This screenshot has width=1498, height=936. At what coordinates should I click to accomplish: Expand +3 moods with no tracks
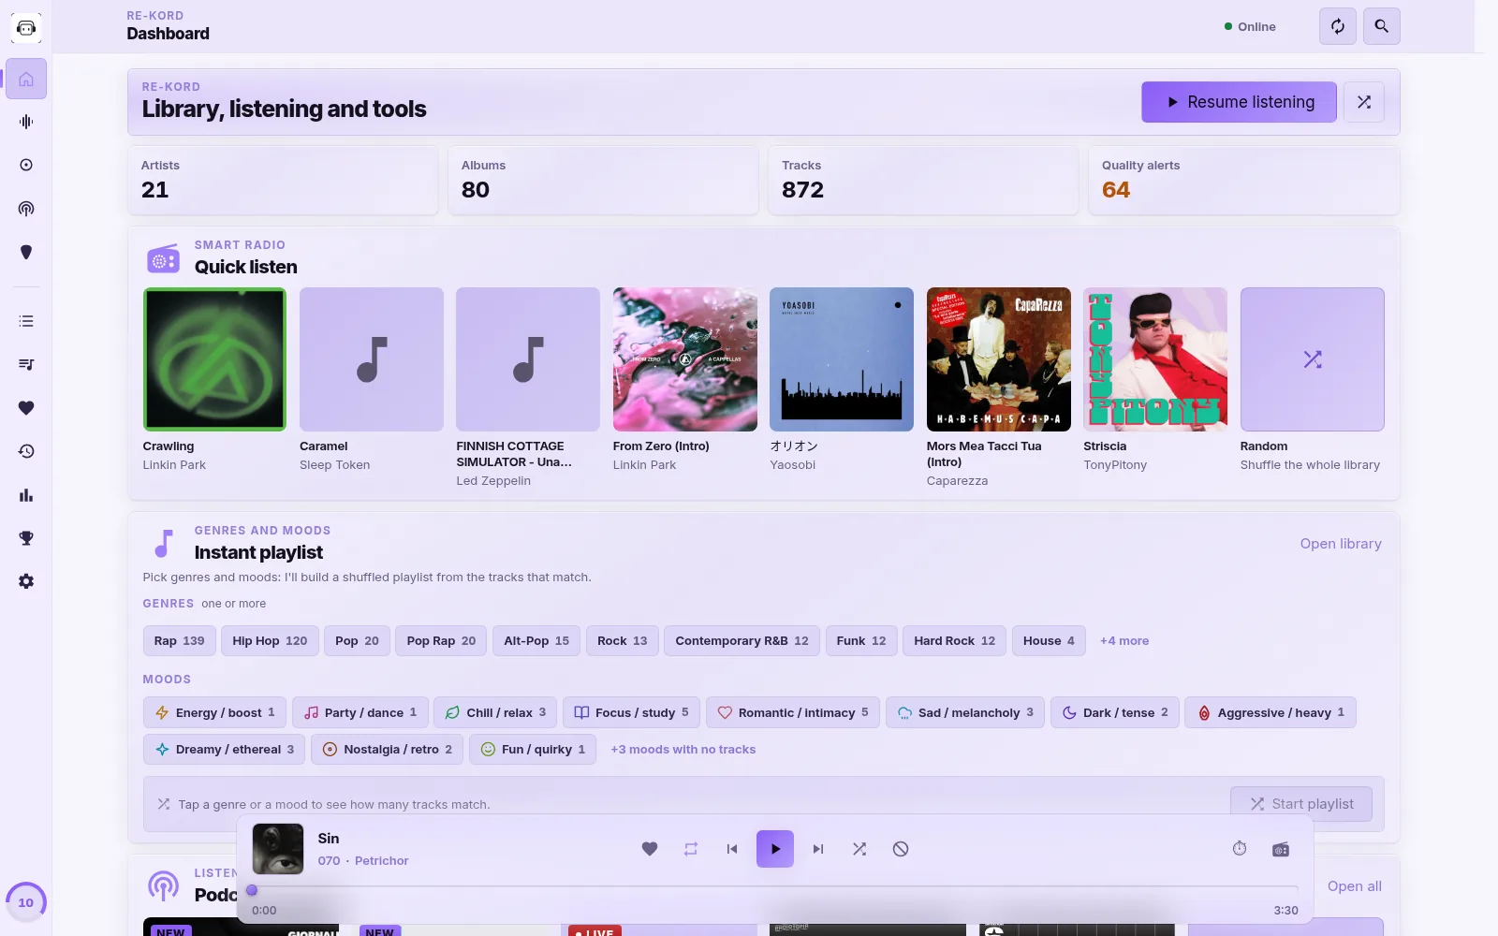click(x=683, y=750)
